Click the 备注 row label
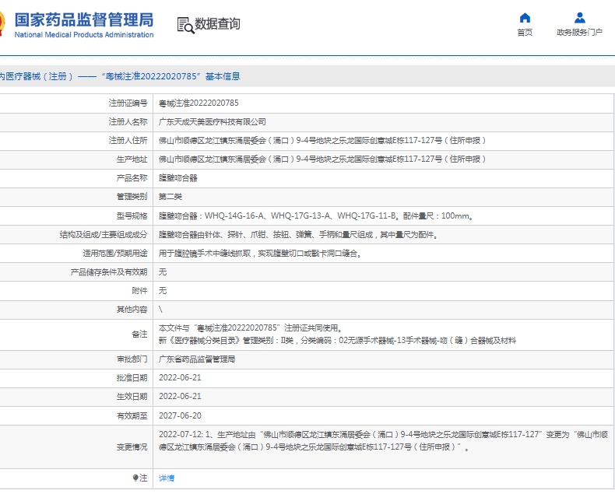615x494 pixels. click(139, 334)
